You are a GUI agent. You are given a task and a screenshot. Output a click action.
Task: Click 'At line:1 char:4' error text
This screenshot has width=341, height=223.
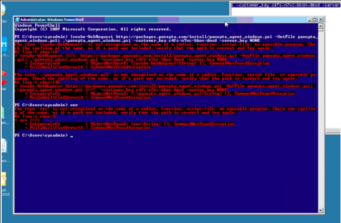pos(35,116)
